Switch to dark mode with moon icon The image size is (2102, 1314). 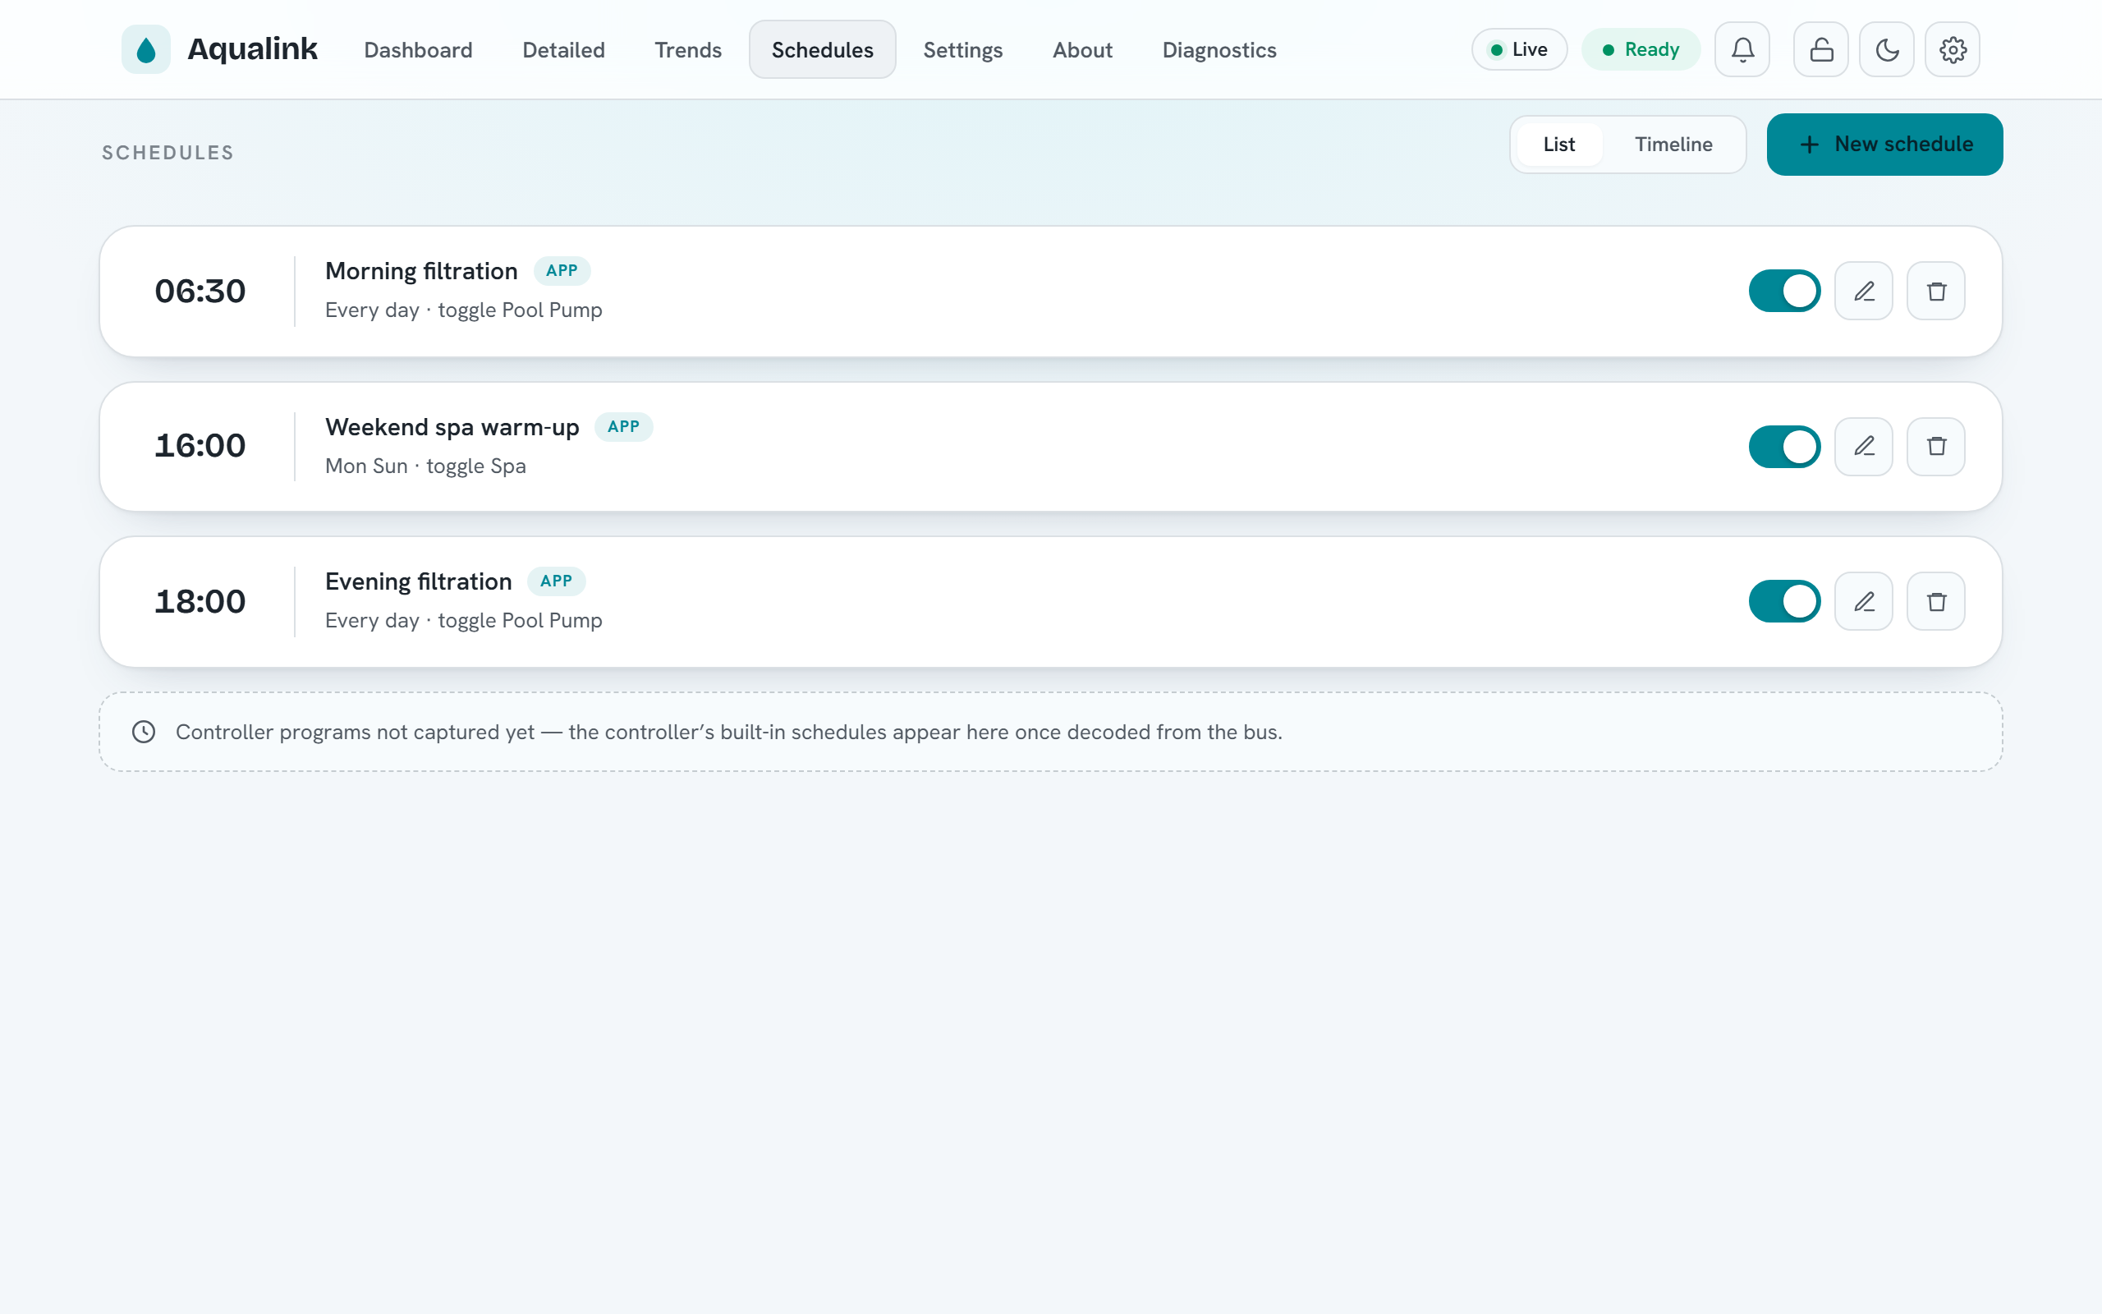1887,49
